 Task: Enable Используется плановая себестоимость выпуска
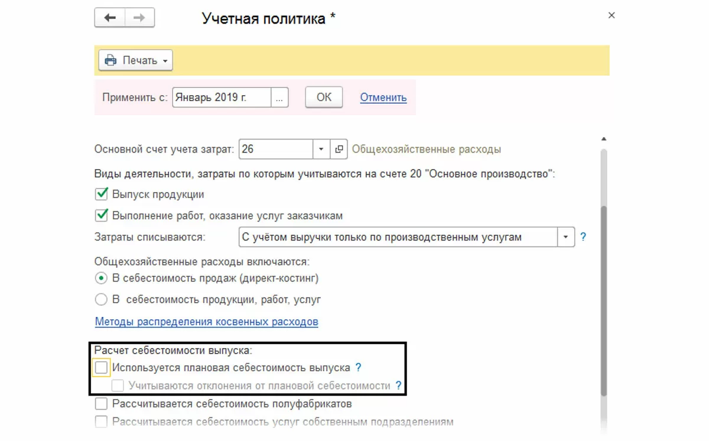pyautogui.click(x=102, y=368)
